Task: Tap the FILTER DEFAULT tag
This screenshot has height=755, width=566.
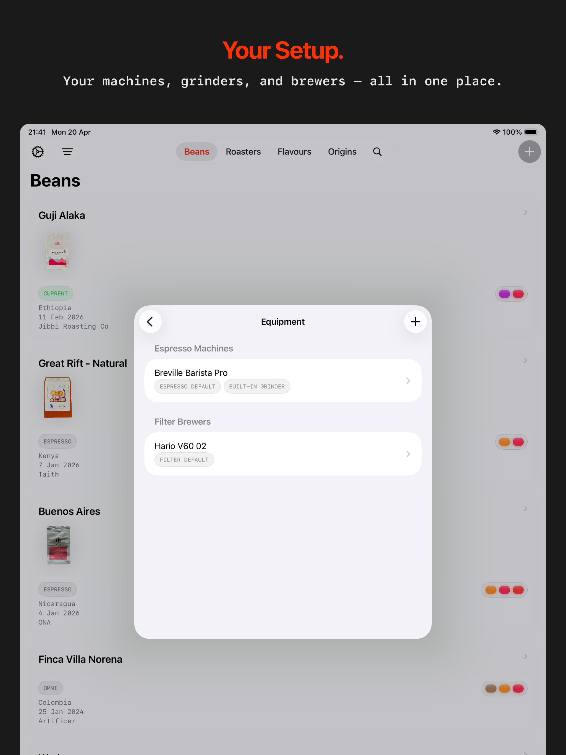Action: (x=184, y=460)
